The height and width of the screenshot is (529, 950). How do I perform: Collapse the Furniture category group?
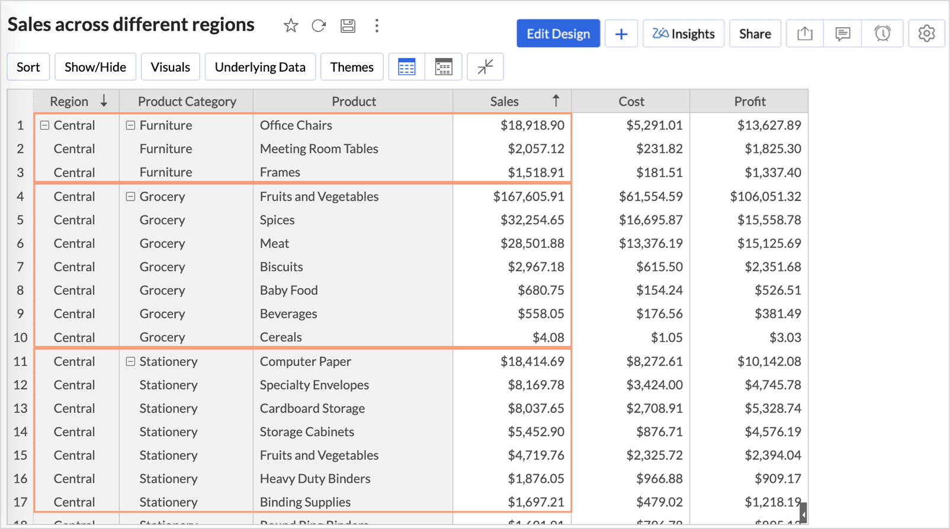(130, 125)
